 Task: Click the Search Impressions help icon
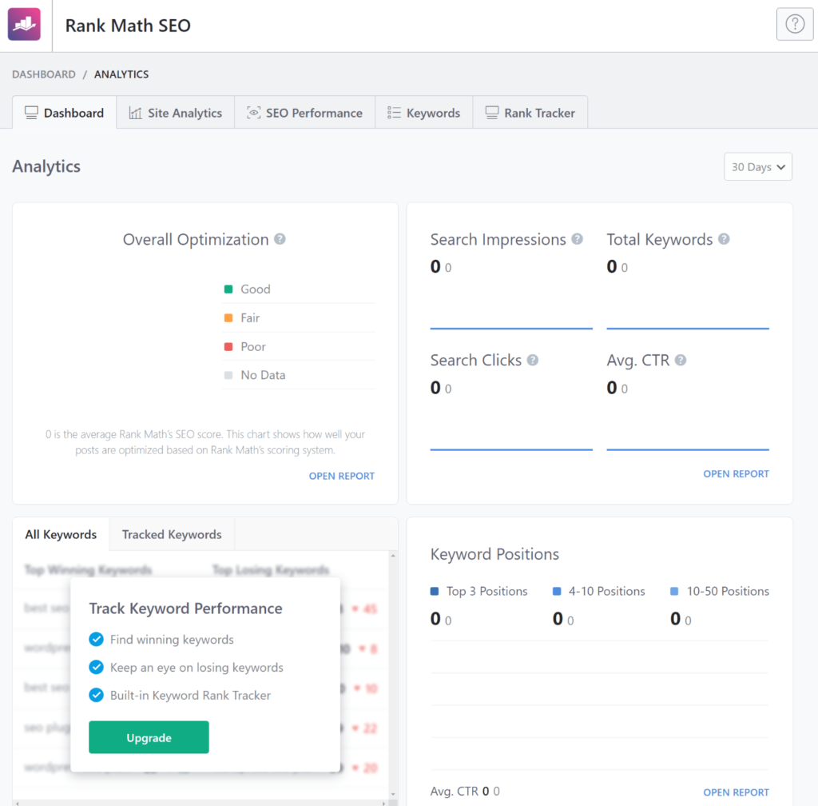576,239
